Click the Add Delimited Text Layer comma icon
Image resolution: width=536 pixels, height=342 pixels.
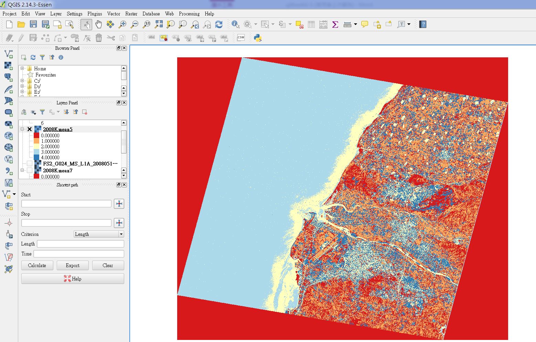(x=9, y=171)
